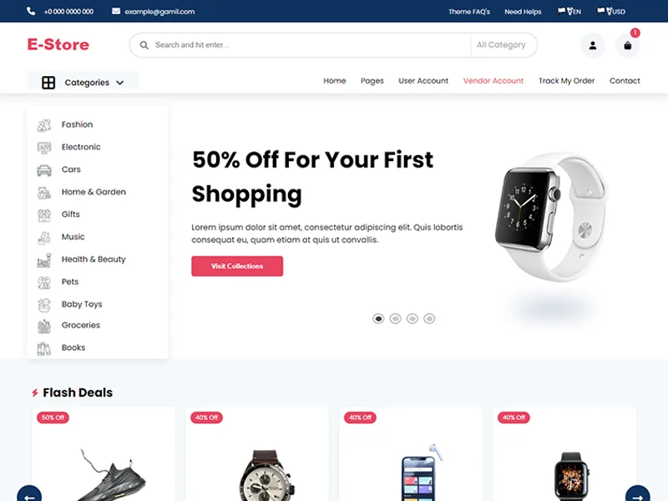Click the Cars category icon
Viewport: 668px width, 501px height.
pos(44,170)
